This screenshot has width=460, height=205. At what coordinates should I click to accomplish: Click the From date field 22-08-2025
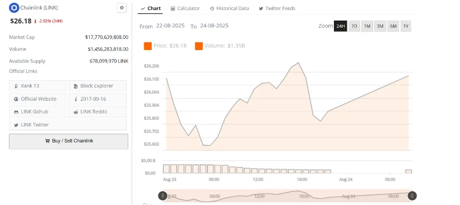tap(170, 26)
